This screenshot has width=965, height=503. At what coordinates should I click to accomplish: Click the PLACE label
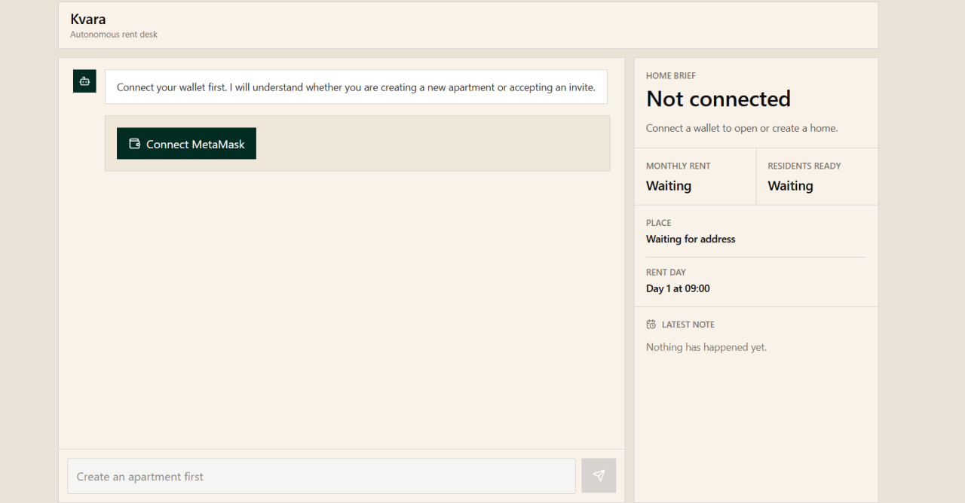point(659,223)
